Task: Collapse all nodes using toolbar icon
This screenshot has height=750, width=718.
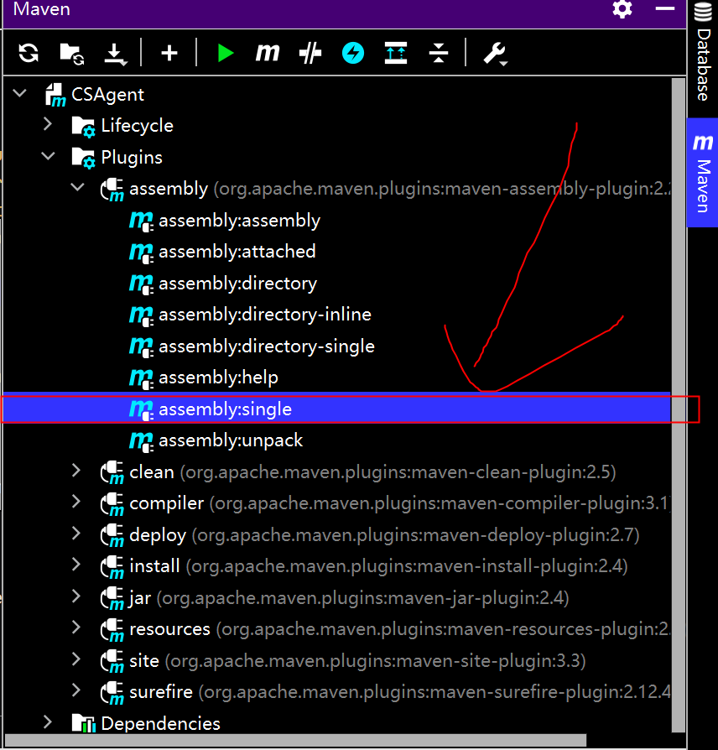Action: (439, 54)
